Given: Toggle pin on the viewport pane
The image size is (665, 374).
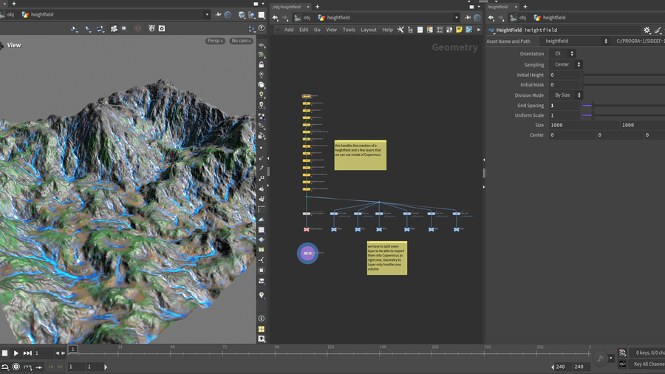Looking at the screenshot, I should (x=219, y=15).
